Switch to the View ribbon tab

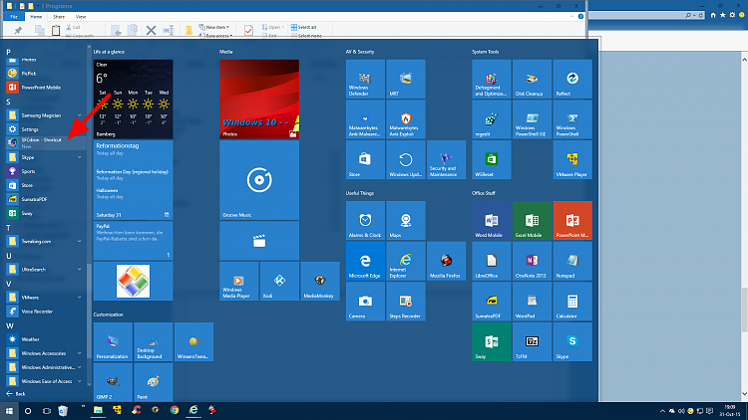click(81, 17)
